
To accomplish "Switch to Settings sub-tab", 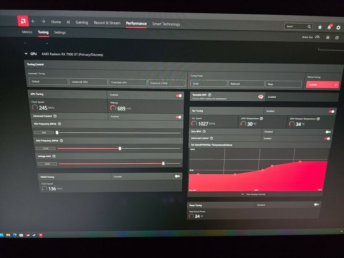I will [x=60, y=32].
